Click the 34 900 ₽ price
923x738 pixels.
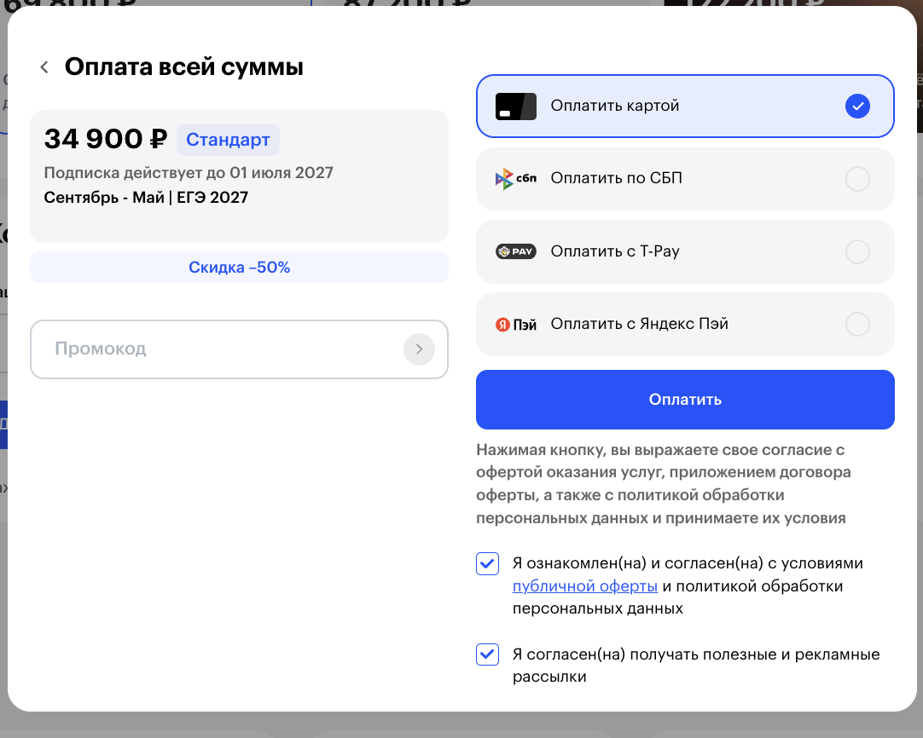click(x=106, y=140)
